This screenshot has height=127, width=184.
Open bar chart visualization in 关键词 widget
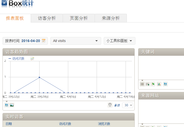pyautogui.click(x=159, y=84)
